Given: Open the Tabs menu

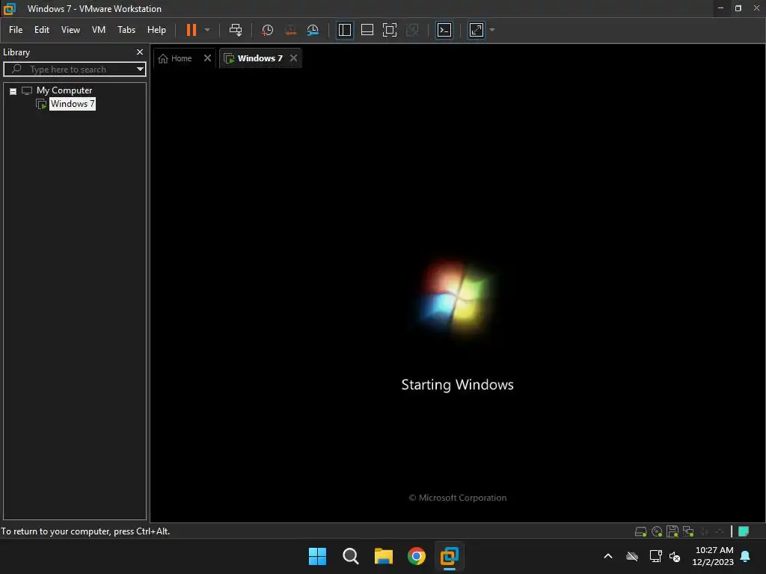Looking at the screenshot, I should click(x=126, y=30).
